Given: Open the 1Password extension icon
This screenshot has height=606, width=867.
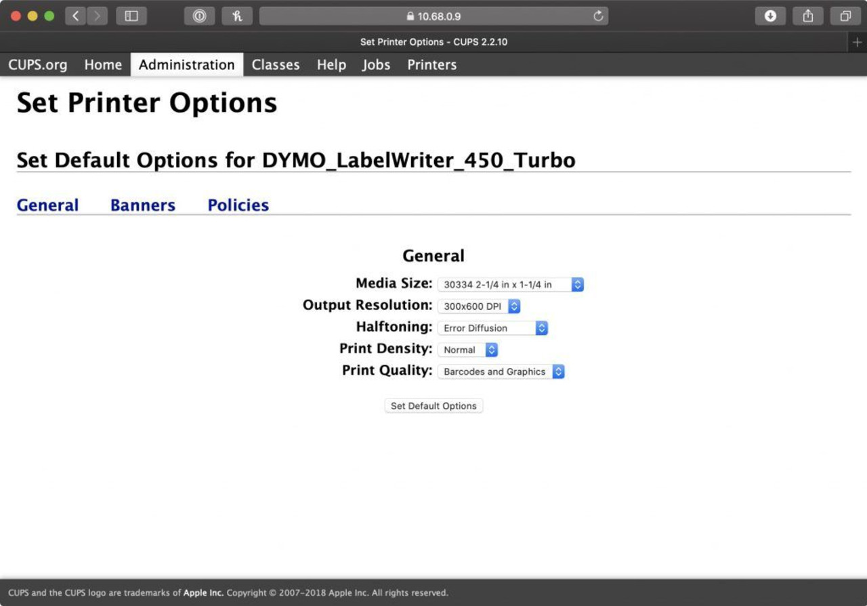Looking at the screenshot, I should 199,16.
